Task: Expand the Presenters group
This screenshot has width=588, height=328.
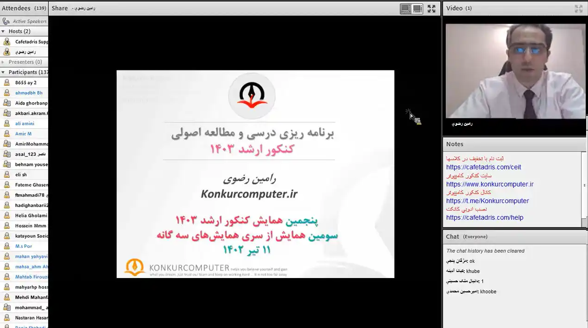Action: pos(3,62)
